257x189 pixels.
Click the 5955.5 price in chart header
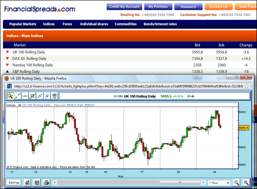pos(166,96)
